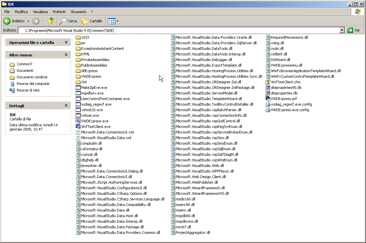Select the VWDExpress.exe.config file icon
The width and height of the screenshot is (366, 243).
(268, 110)
